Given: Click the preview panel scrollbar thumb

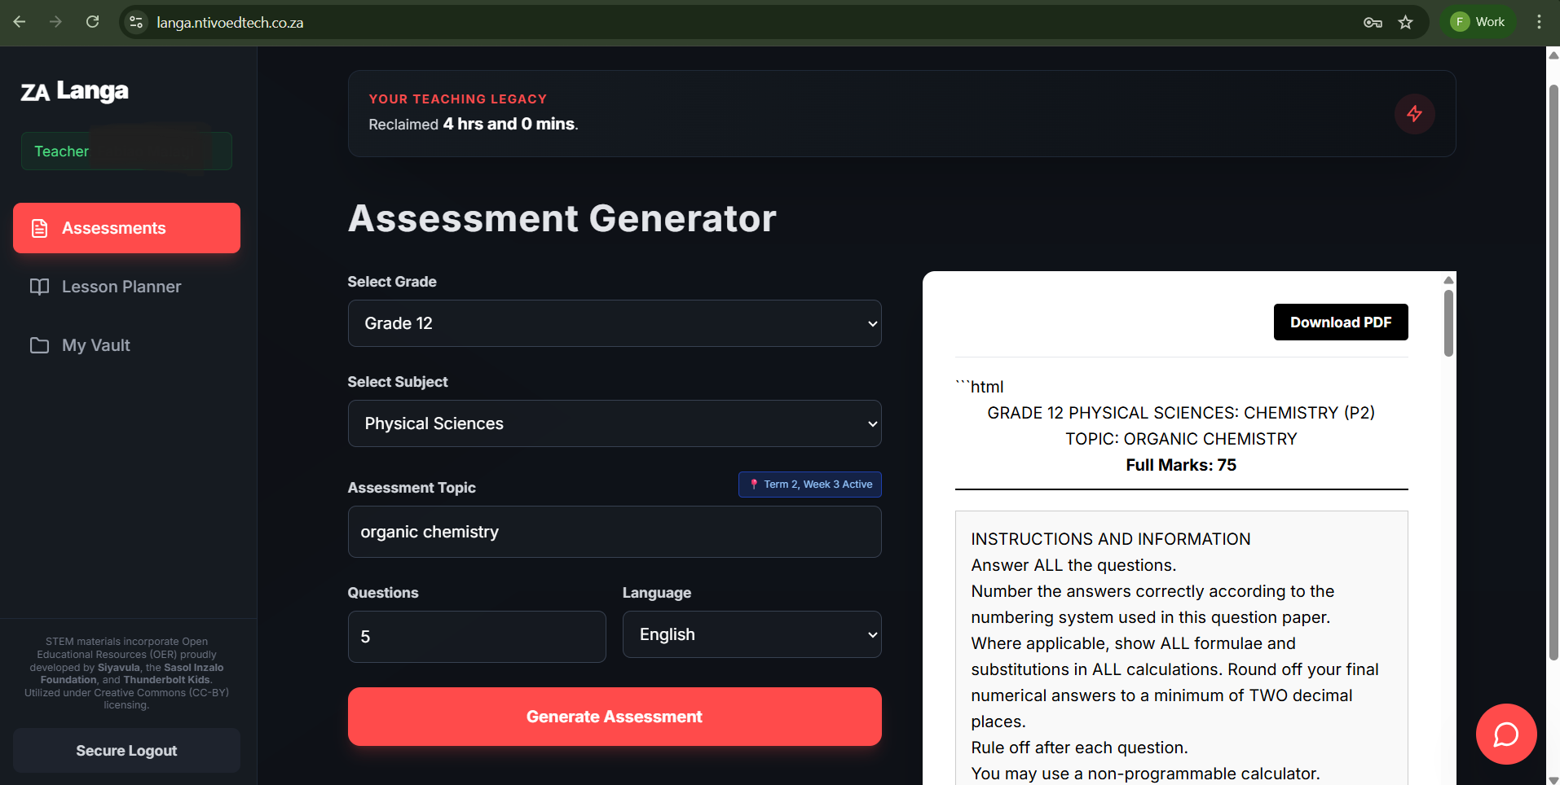Looking at the screenshot, I should (x=1448, y=322).
